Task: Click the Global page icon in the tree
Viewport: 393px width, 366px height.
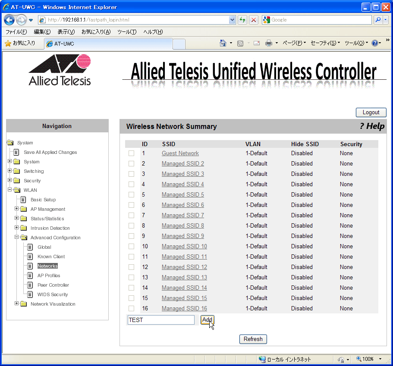Action: click(x=30, y=247)
